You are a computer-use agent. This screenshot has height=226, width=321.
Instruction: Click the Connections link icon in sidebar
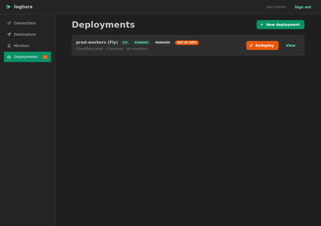pos(9,23)
